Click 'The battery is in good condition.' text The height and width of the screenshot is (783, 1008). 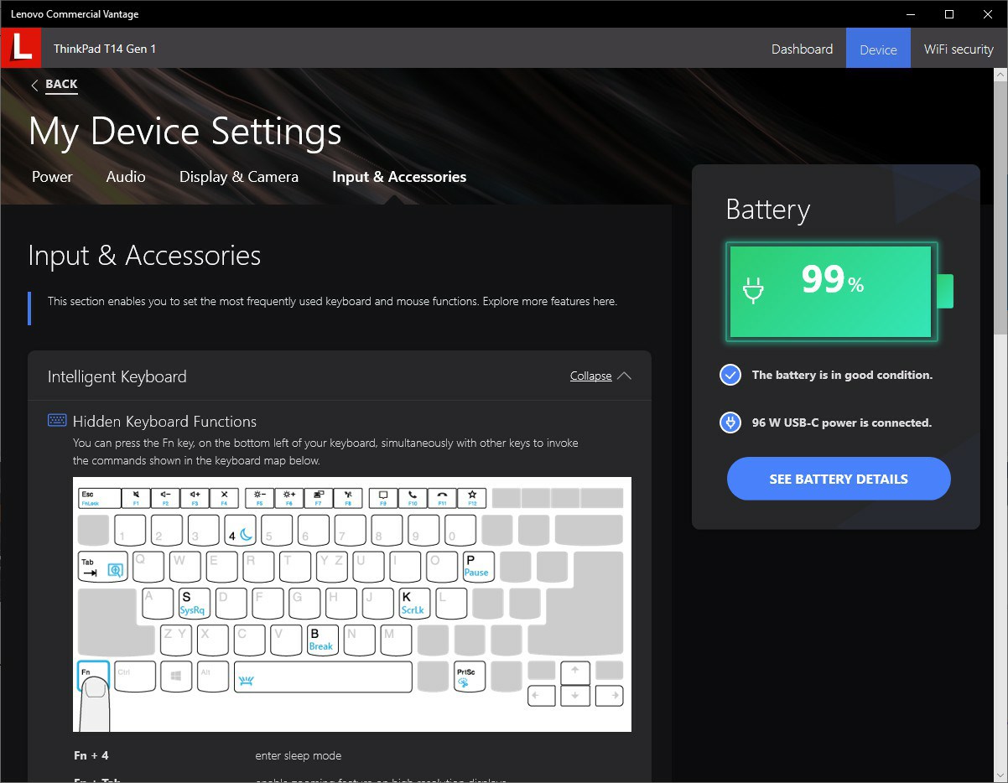pos(842,375)
